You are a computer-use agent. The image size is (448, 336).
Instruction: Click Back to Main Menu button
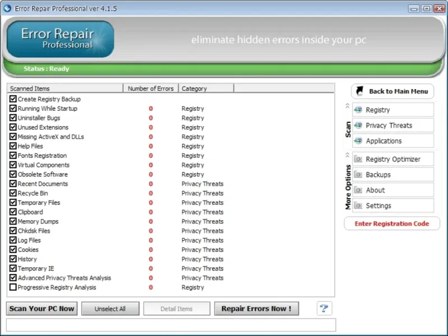(x=393, y=91)
